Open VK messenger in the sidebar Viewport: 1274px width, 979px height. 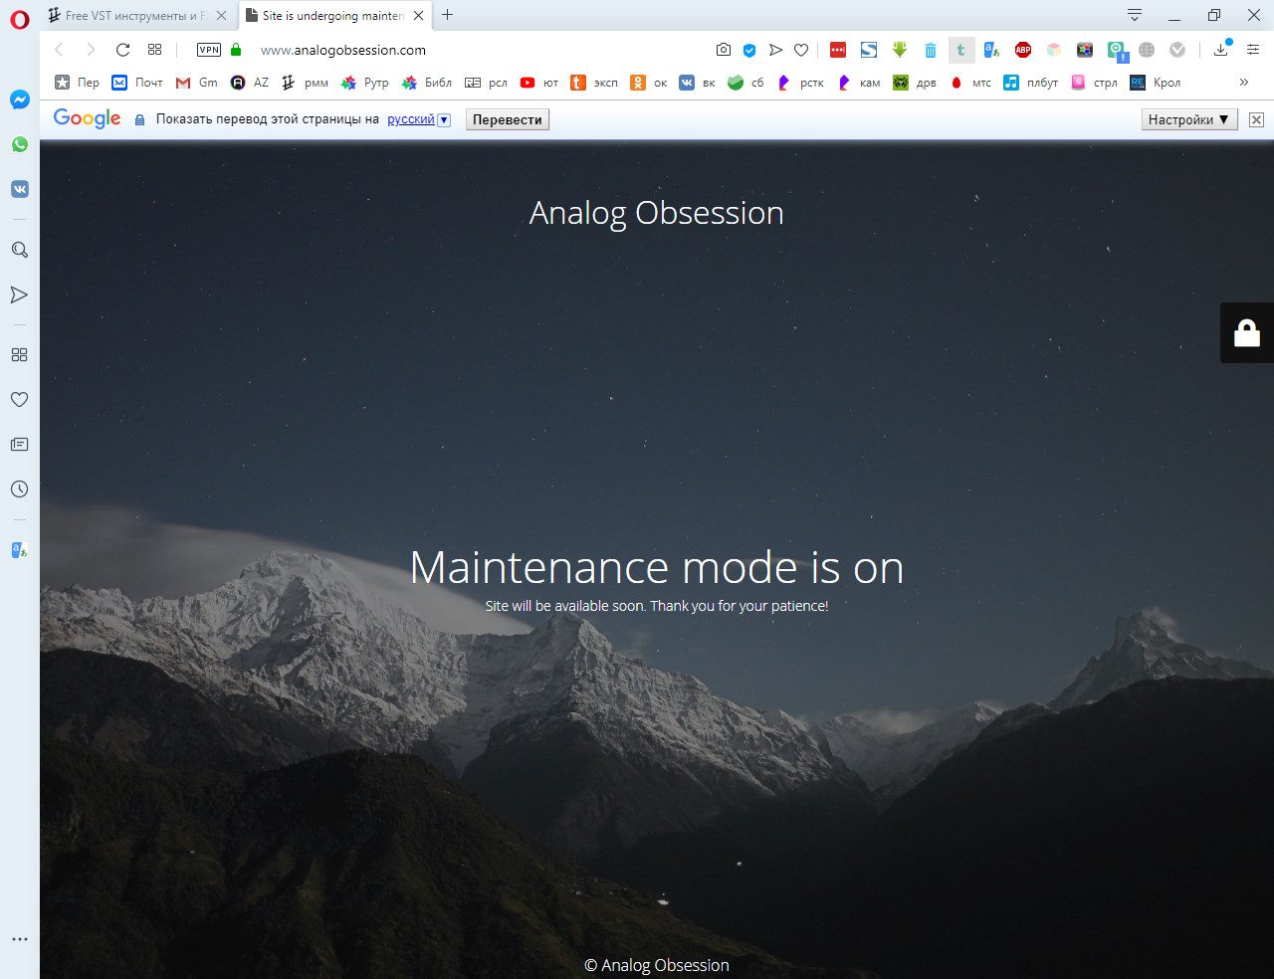(20, 189)
